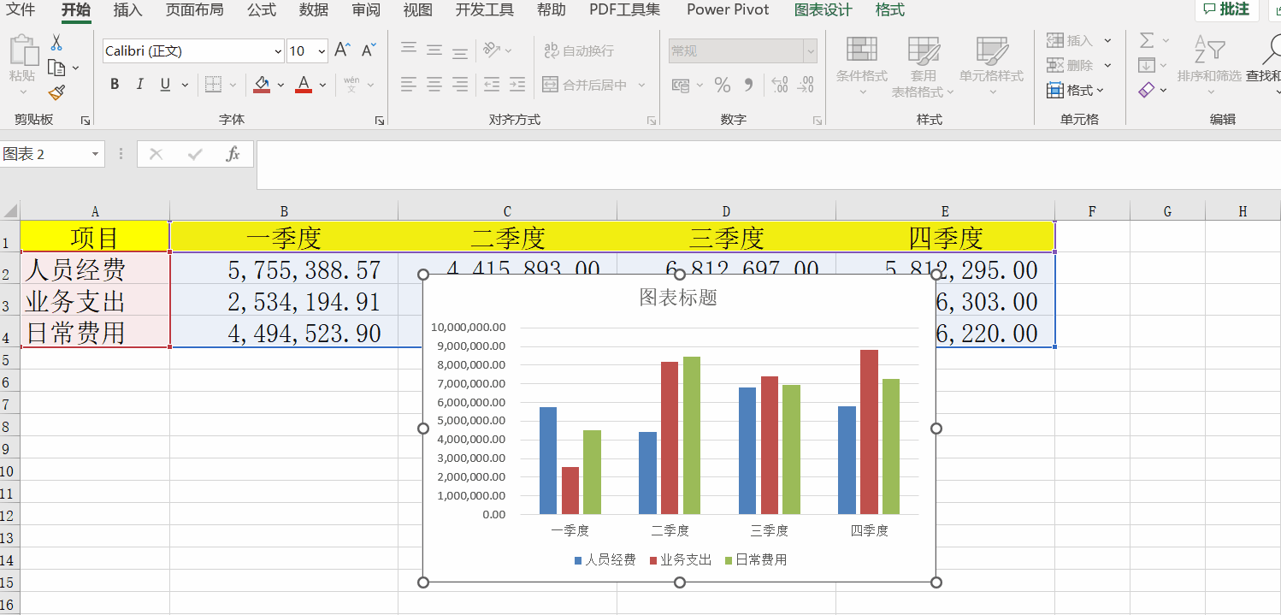Click the middle align icon

(434, 50)
